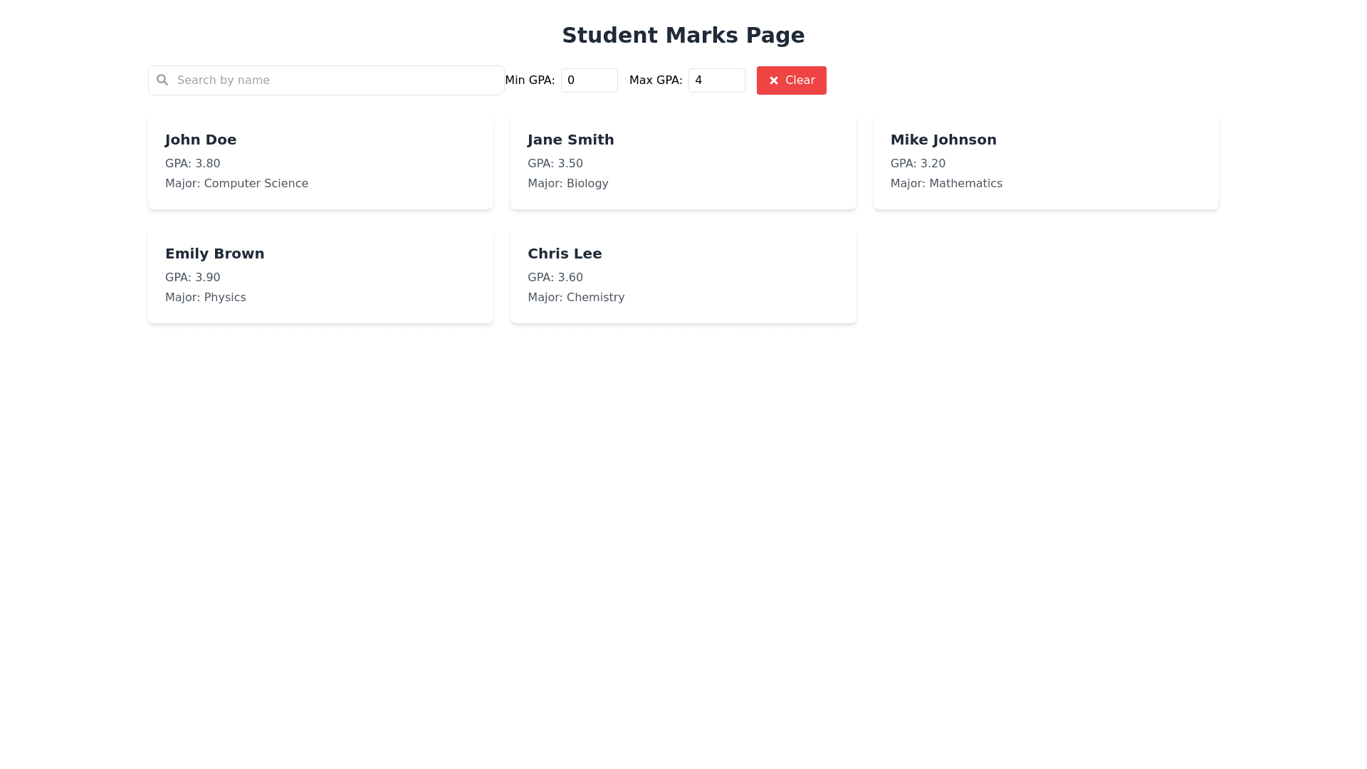The image size is (1367, 769).
Task: Click the magnifying glass search icon
Action: click(162, 80)
